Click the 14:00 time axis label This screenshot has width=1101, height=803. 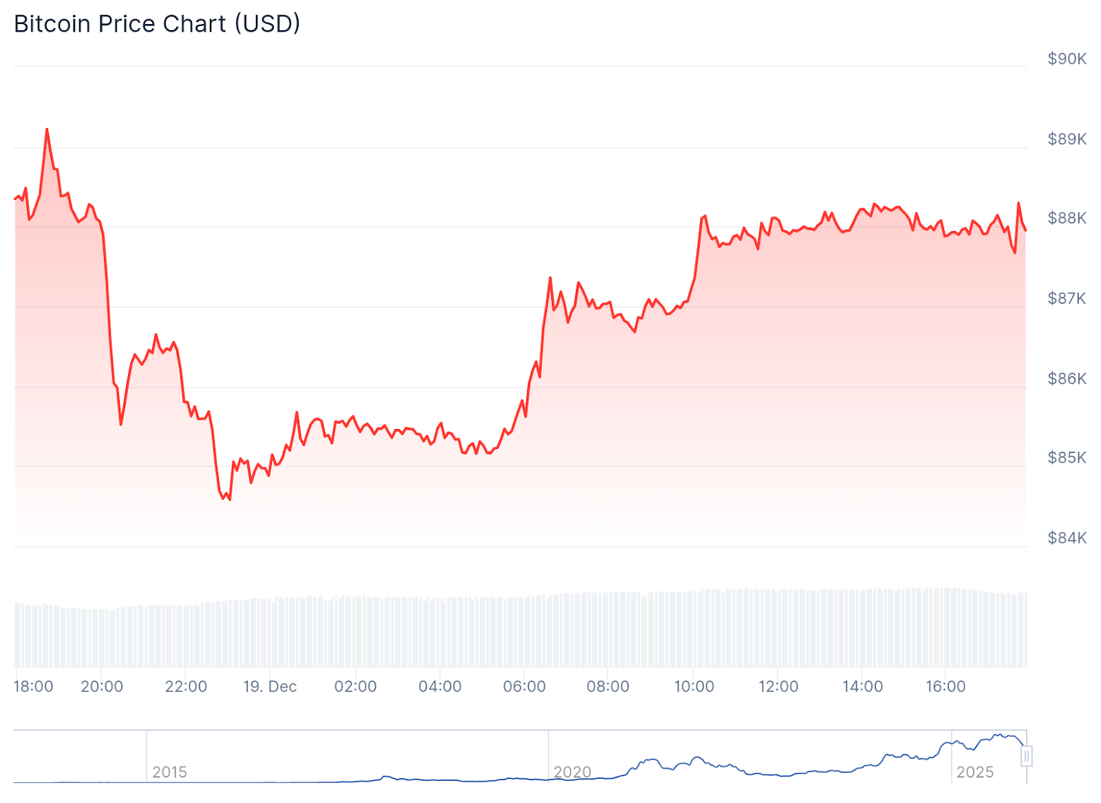862,686
